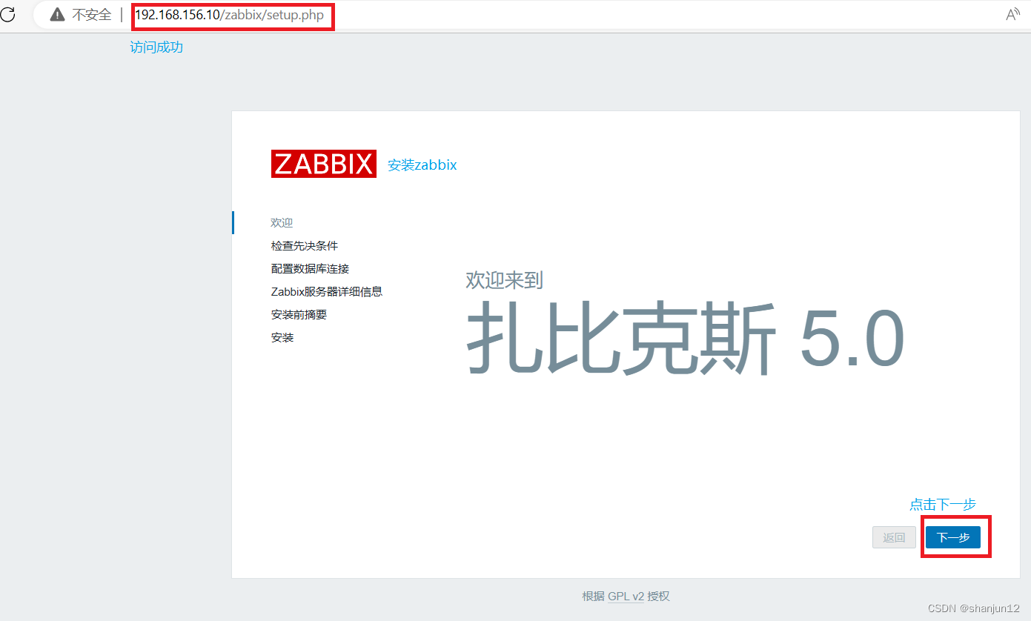Click the ZABBIX logo
The image size is (1031, 621).
(324, 164)
